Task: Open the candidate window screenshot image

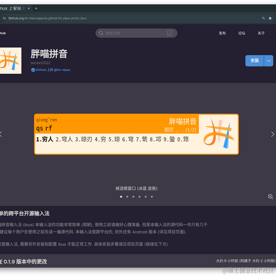Action: (136, 134)
